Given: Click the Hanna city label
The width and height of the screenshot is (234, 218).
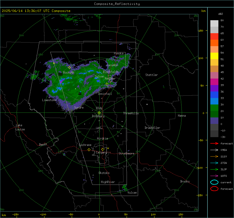Looking at the screenshot, I should (x=182, y=116).
